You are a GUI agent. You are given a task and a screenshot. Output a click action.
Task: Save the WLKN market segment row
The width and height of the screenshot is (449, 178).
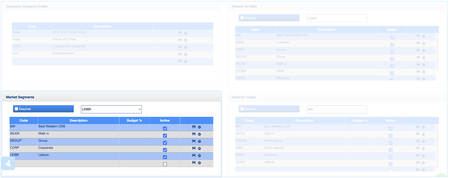tap(194, 134)
